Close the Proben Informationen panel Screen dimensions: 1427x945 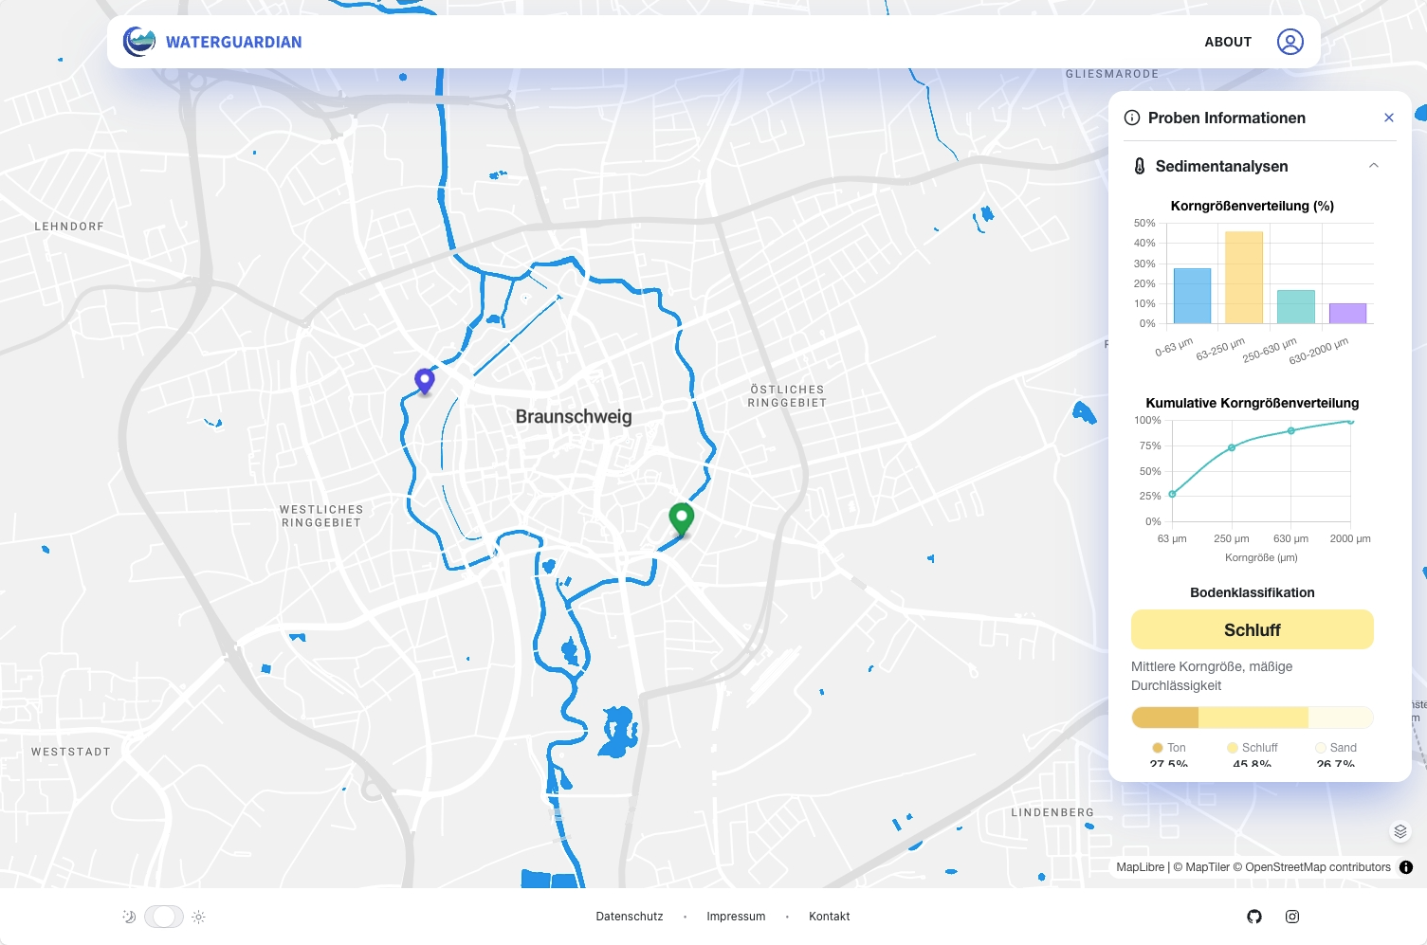pos(1388,118)
